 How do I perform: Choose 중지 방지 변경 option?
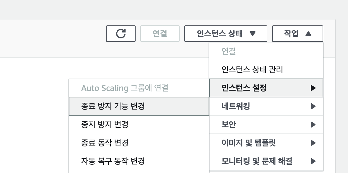click(139, 124)
